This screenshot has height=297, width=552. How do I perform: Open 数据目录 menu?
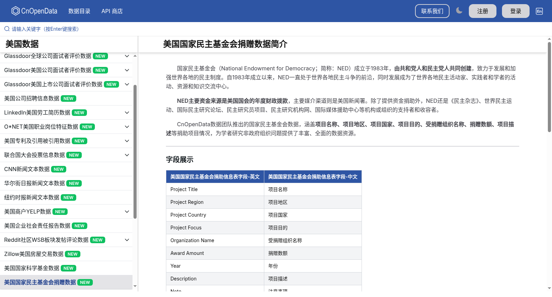79,11
